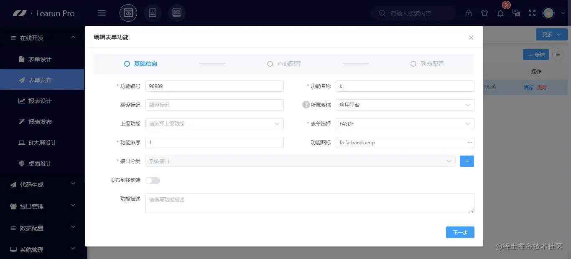This screenshot has width=571, height=259.
Task: Select 查询配置 step
Action: click(x=284, y=64)
